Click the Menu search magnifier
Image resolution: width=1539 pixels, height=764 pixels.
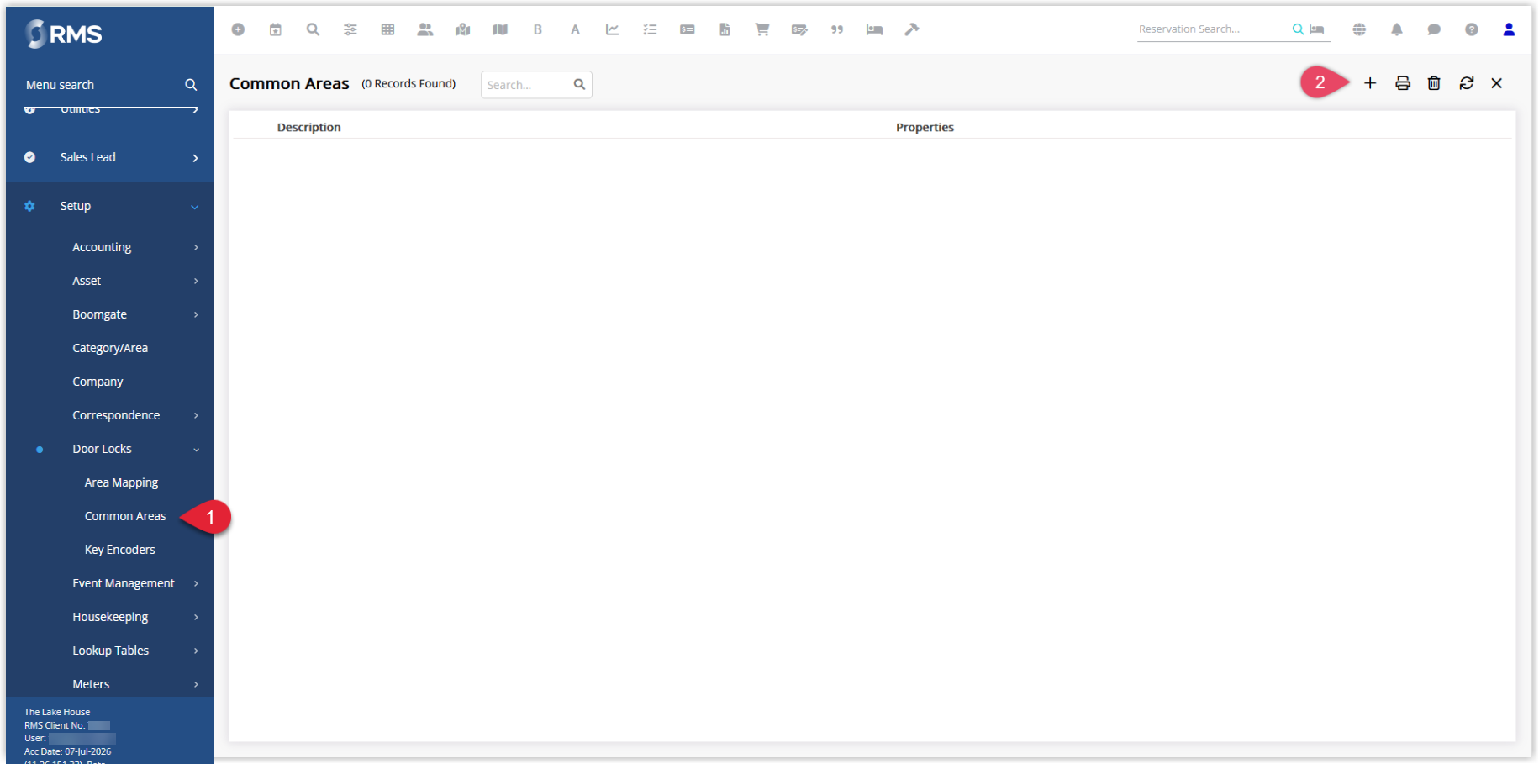point(191,85)
